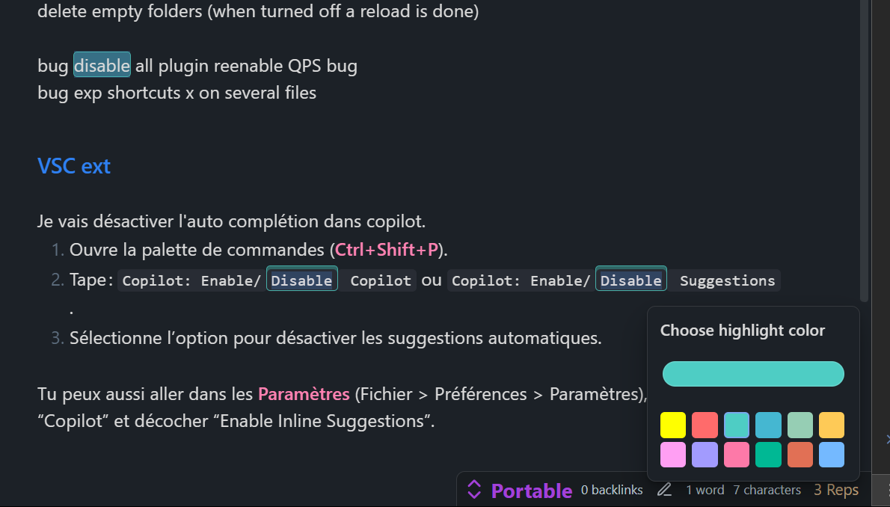Select the yellow highlight color swatch
Image resolution: width=890 pixels, height=507 pixels.
(672, 425)
